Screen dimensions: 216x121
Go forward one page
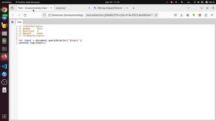pyautogui.click(x=19, y=15)
